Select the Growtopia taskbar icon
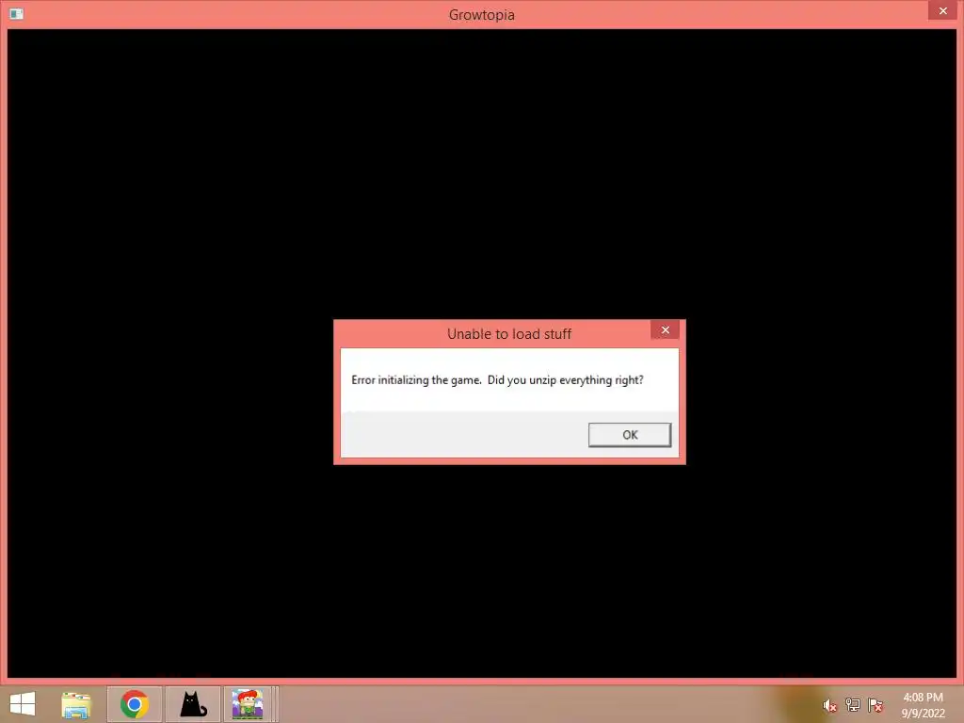The image size is (964, 723). tap(248, 704)
